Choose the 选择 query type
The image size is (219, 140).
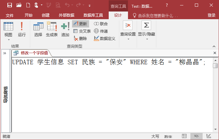coord(38,29)
